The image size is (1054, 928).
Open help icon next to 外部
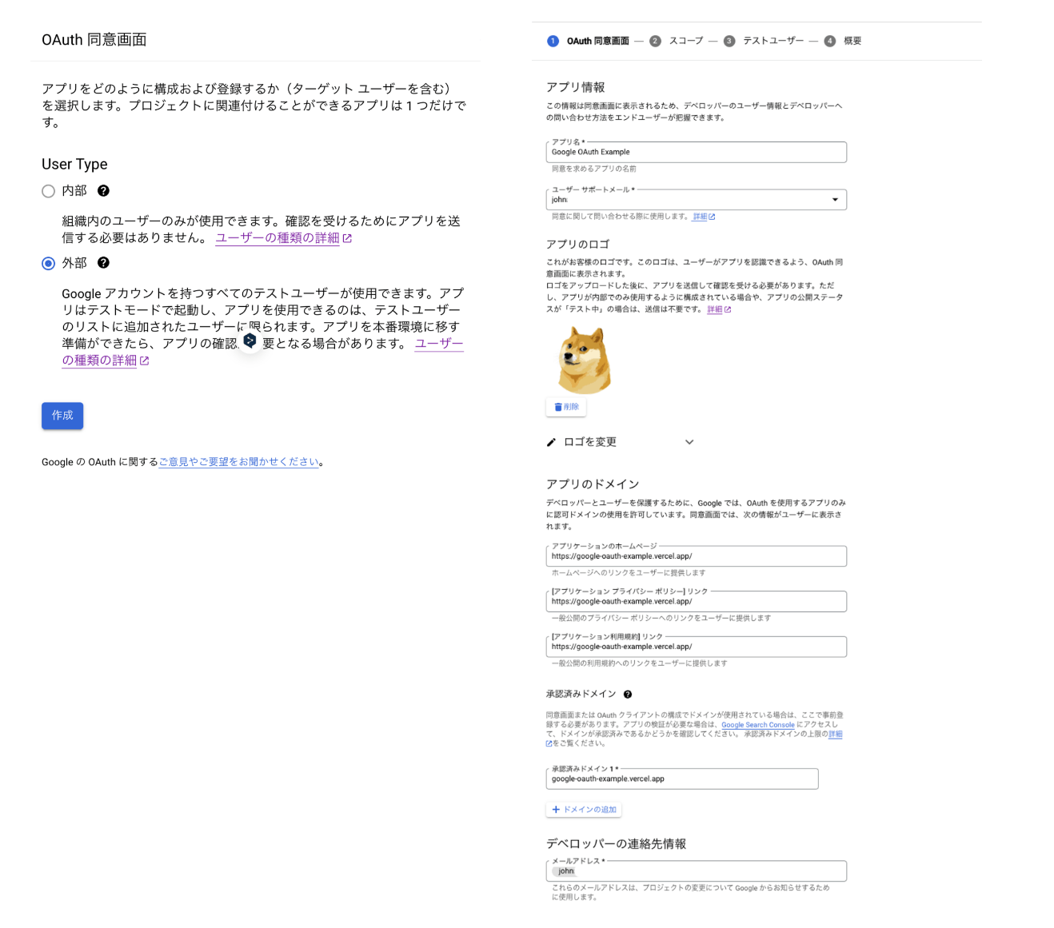pyautogui.click(x=103, y=262)
